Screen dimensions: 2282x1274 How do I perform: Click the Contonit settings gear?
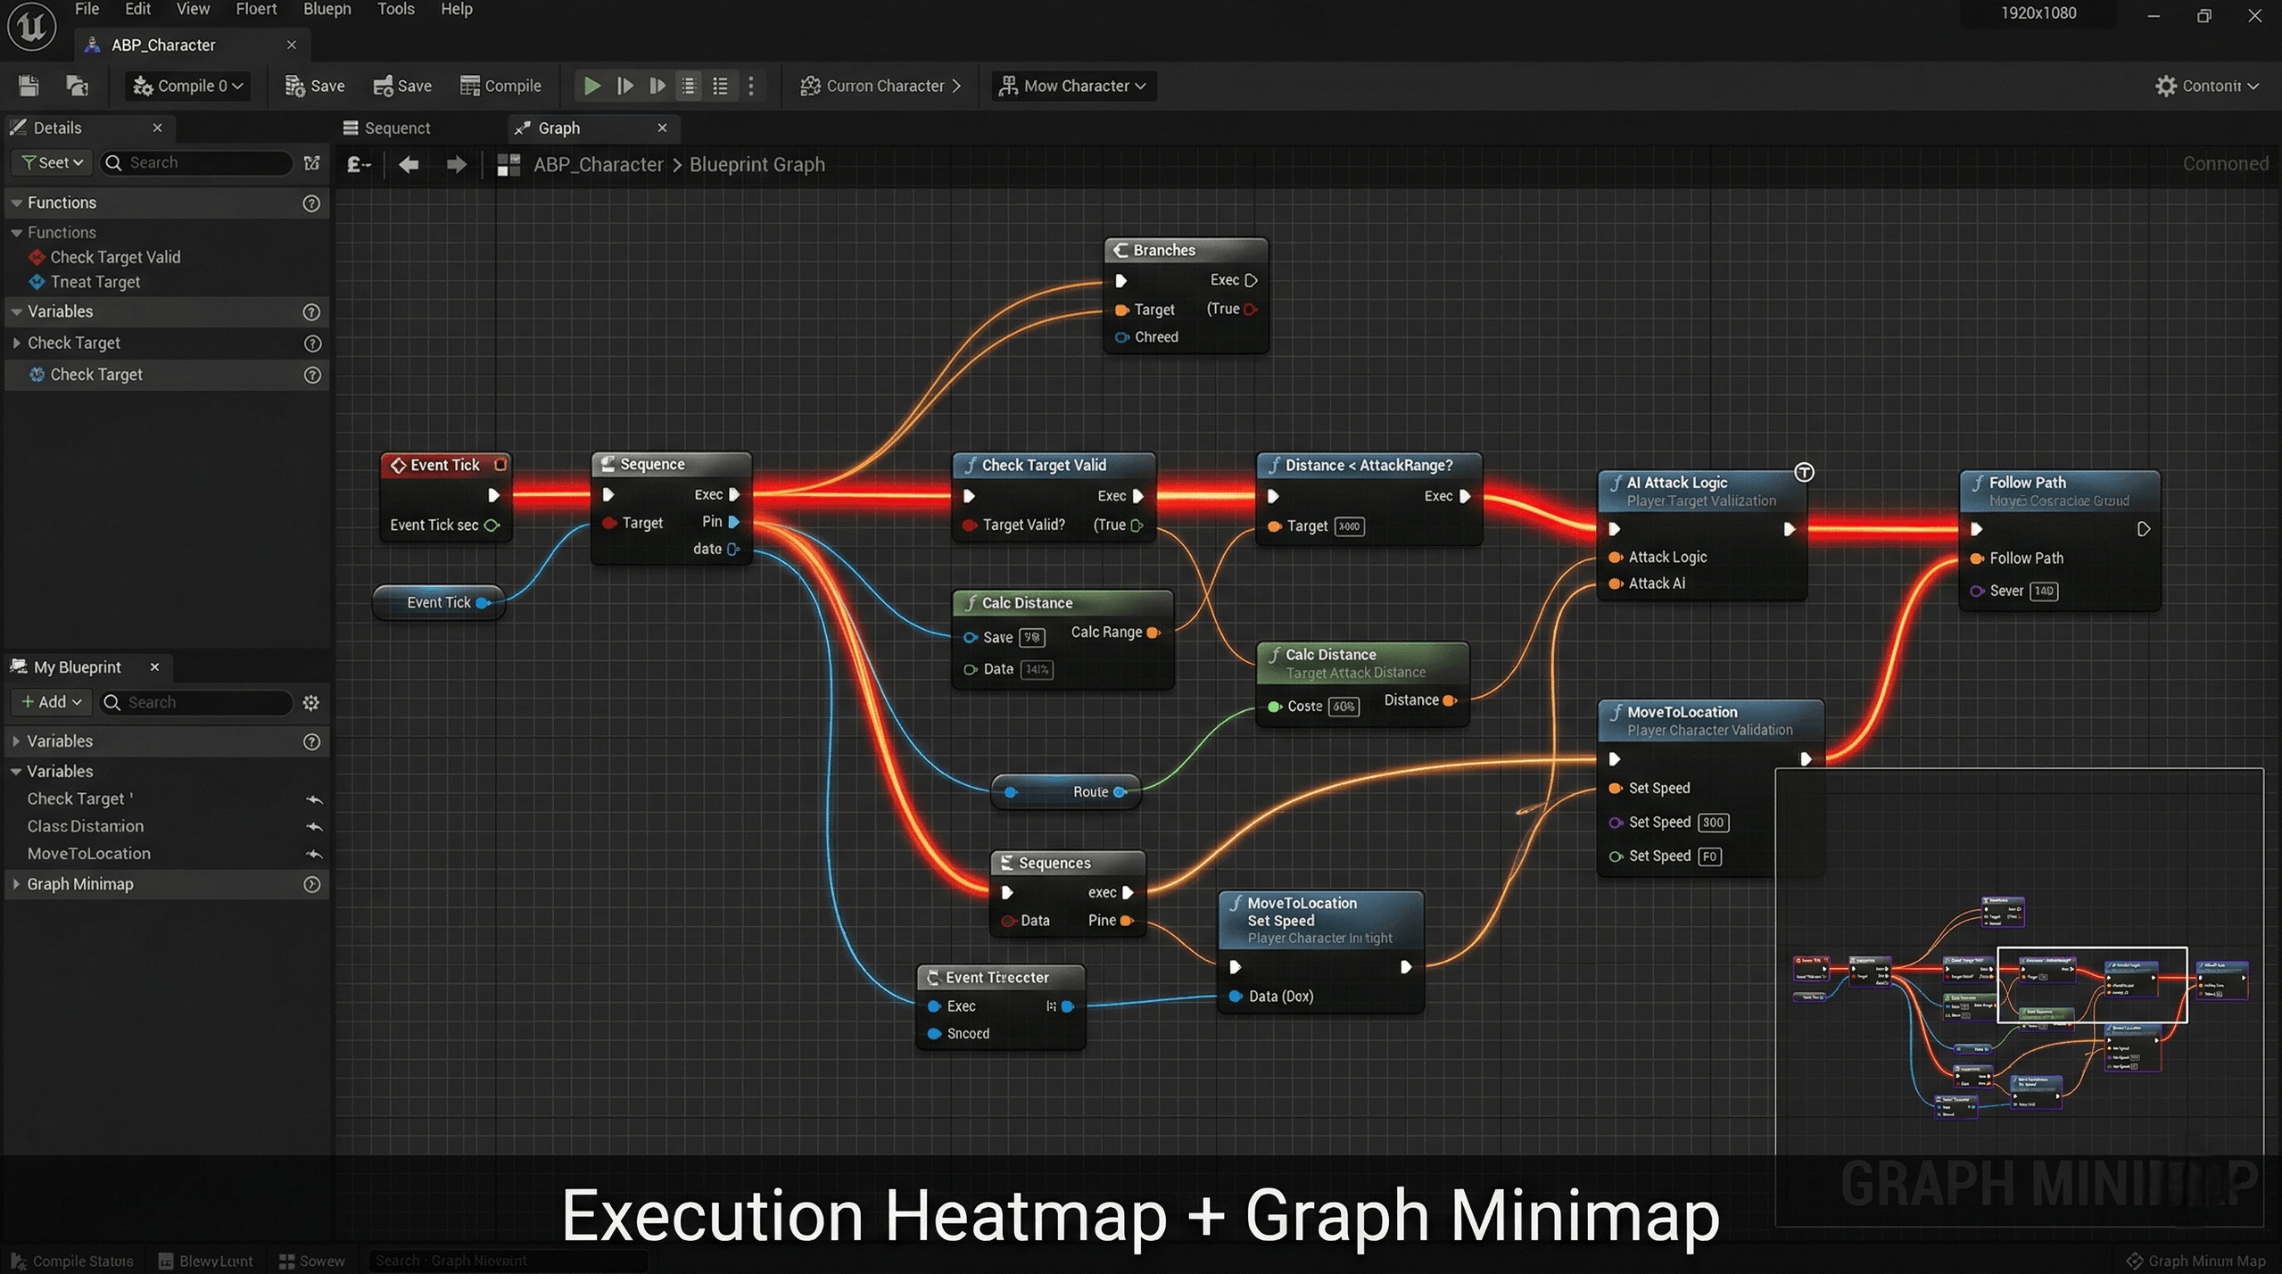point(2166,86)
